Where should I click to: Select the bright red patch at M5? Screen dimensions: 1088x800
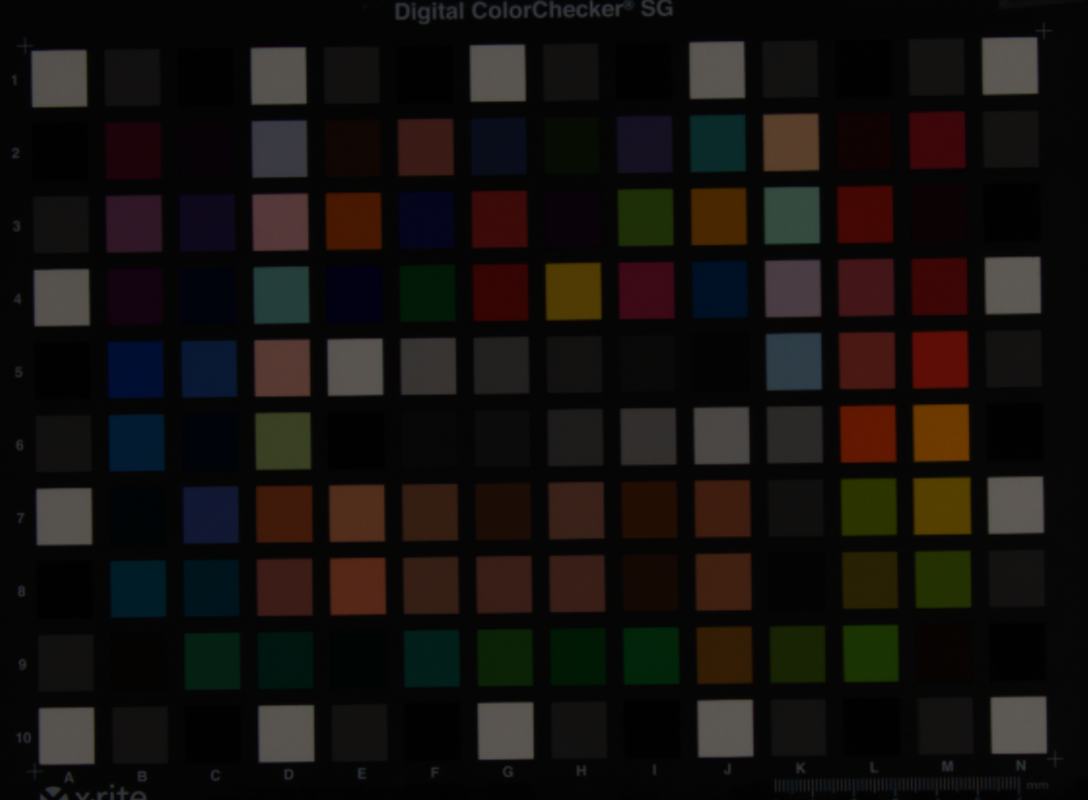(940, 360)
